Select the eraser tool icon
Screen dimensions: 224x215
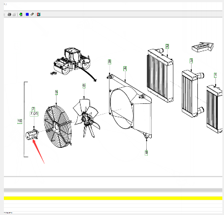[32, 14]
